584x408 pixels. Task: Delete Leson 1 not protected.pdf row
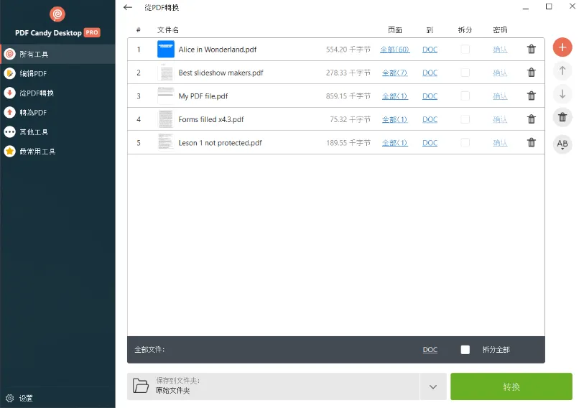[x=532, y=142]
